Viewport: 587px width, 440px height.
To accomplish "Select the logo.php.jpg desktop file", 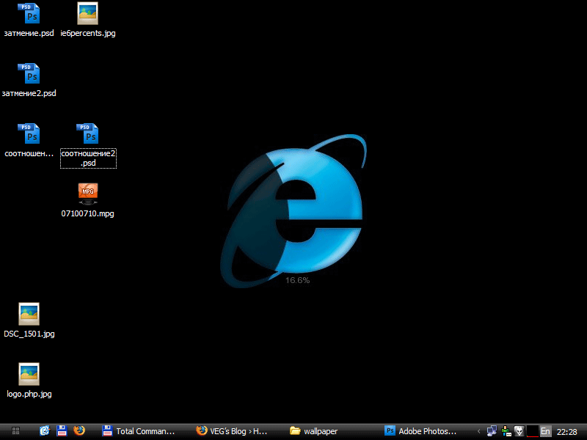I will [29, 374].
